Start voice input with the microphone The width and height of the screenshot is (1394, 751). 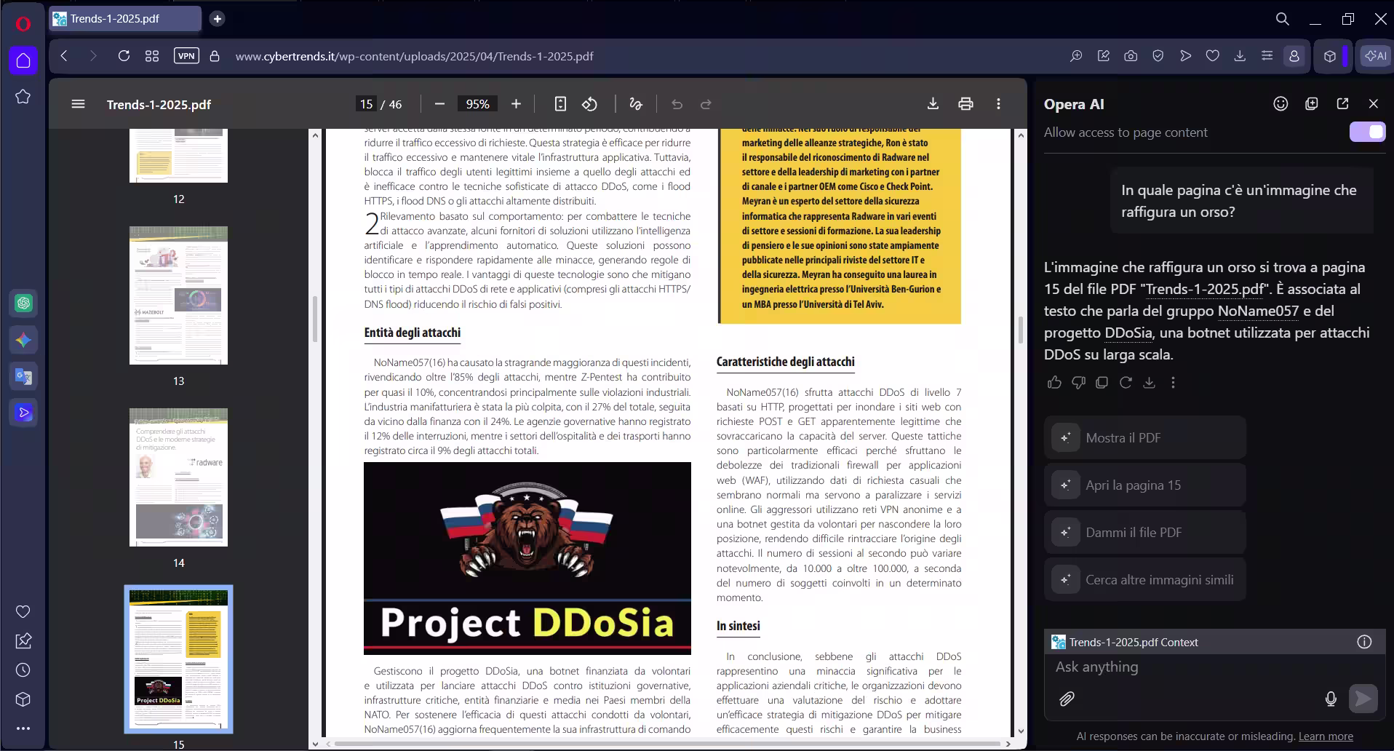[x=1331, y=699]
